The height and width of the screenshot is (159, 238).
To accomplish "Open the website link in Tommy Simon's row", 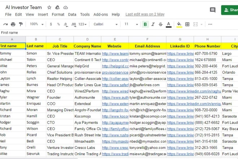I will coord(115,53).
